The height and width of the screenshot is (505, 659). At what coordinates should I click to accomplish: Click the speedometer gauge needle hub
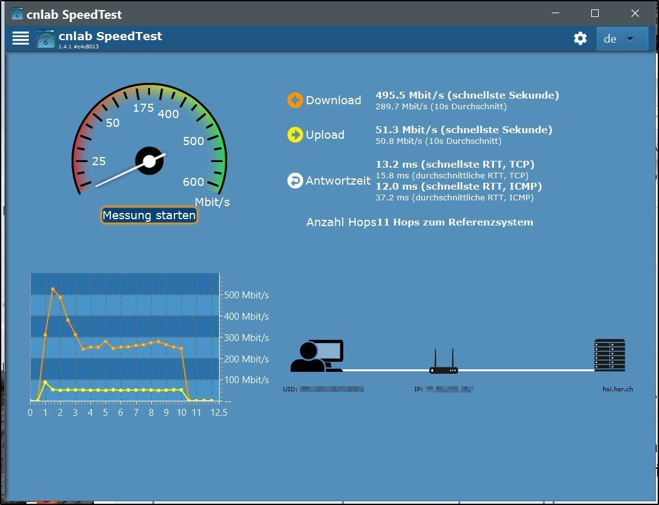tap(149, 161)
